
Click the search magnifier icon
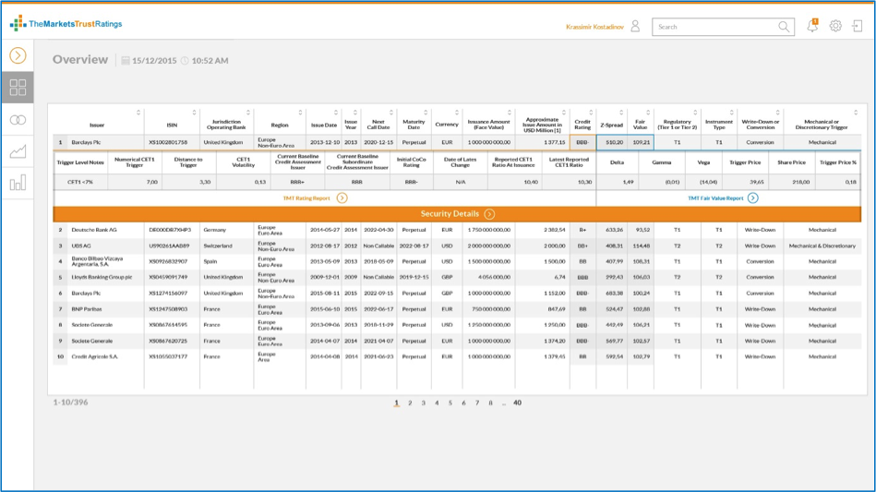(784, 27)
